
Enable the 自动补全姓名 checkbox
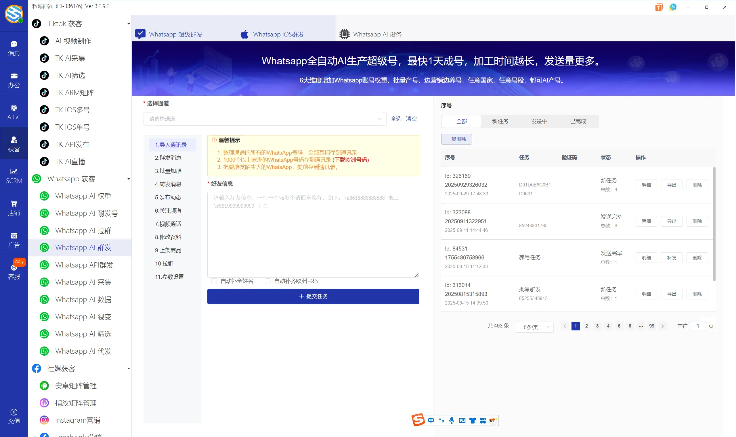click(214, 281)
